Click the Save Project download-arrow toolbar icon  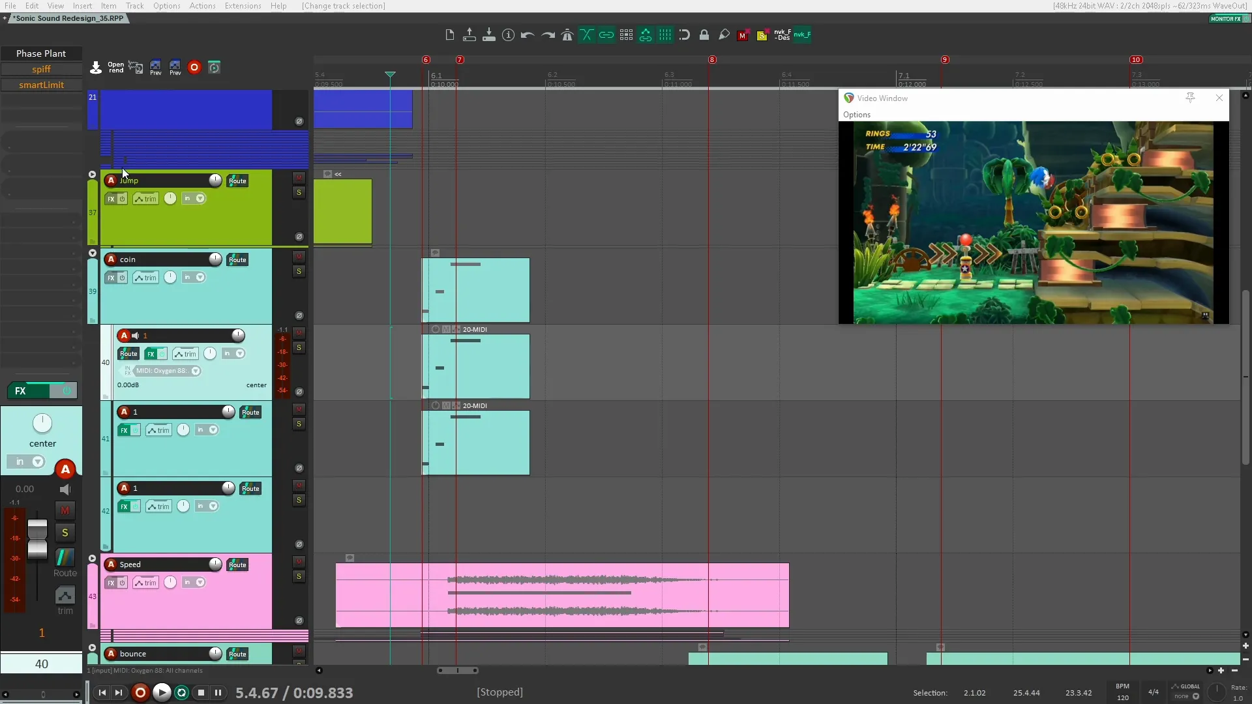[x=488, y=35]
